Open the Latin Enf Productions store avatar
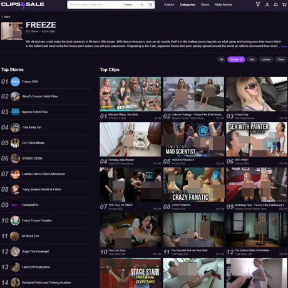 15,267
